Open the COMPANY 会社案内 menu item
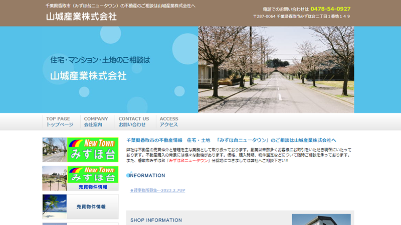 click(96, 122)
